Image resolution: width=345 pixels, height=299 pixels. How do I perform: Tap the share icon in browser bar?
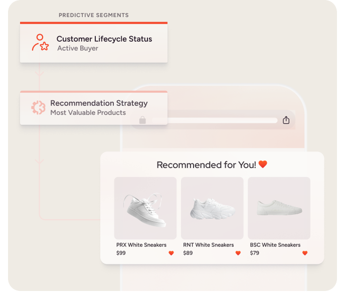[x=286, y=120]
